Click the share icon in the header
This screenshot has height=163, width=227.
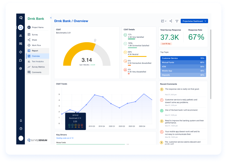[x=171, y=21]
